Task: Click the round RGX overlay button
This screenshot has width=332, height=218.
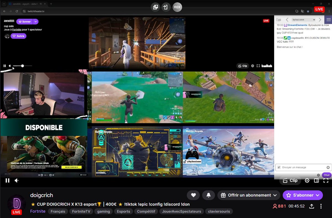Action: [177, 7]
